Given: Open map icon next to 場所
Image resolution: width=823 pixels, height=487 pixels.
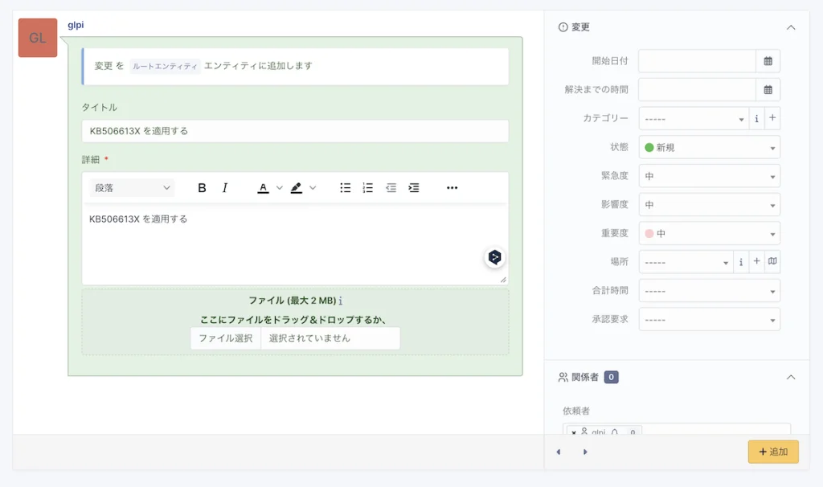Looking at the screenshot, I should (x=772, y=262).
